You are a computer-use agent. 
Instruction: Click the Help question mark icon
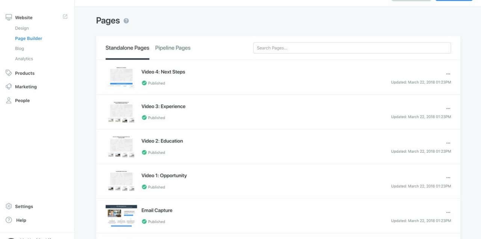tap(9, 220)
